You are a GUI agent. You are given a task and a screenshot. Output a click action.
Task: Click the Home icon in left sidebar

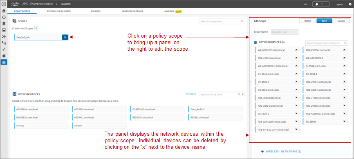(4, 11)
